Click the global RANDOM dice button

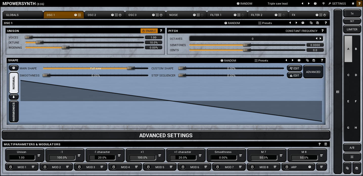[244, 4]
